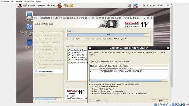Screen dimensions: 189x106
Task: Open the Máquina menu in VirtualBox
Action: [x=5, y=1]
